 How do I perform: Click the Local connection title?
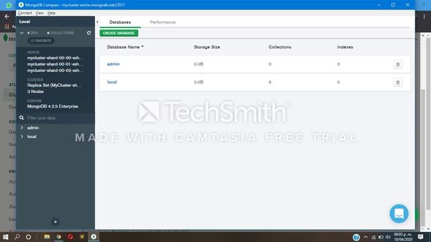[24, 22]
